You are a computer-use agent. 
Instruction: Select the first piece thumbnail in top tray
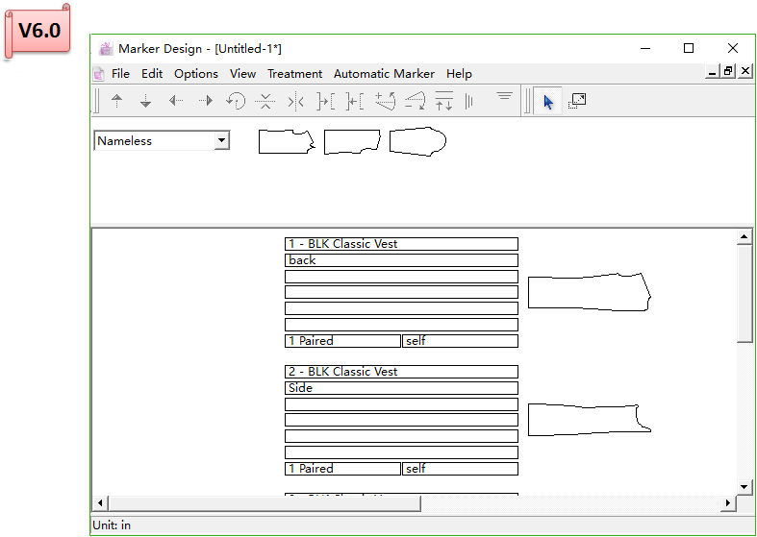click(287, 142)
